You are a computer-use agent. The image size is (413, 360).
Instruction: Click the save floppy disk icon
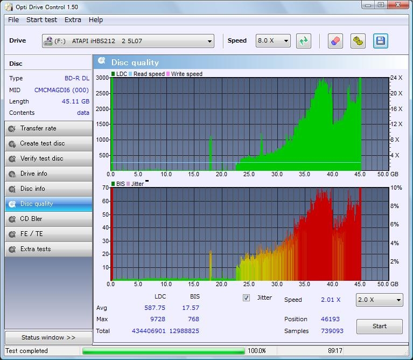(381, 41)
